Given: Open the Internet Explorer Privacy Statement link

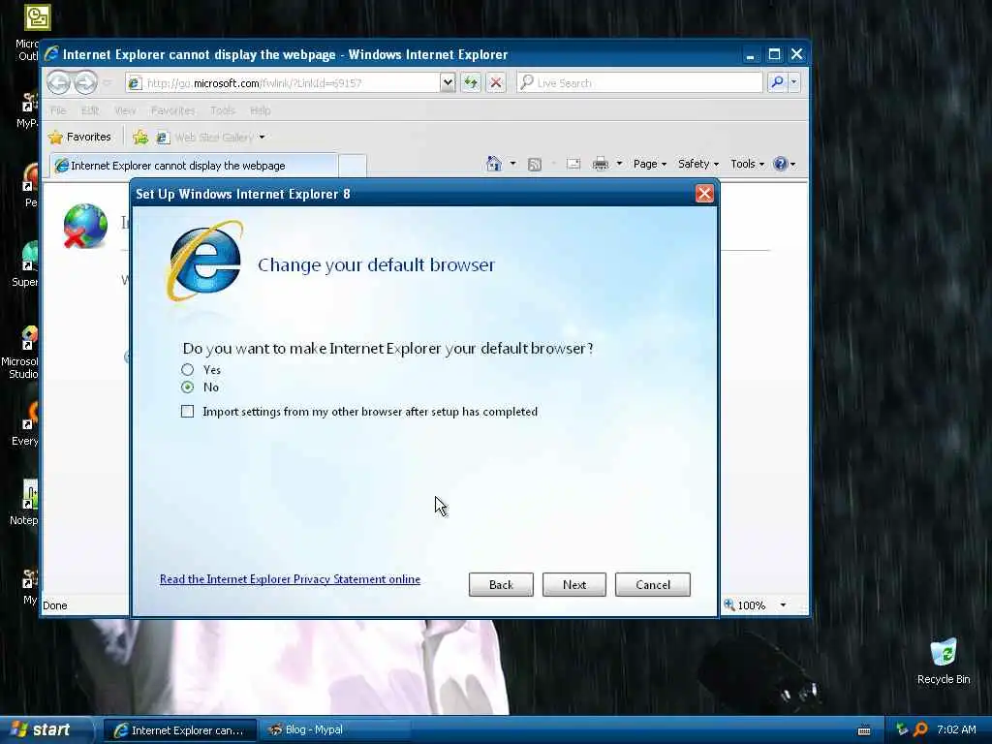Looking at the screenshot, I should point(290,579).
